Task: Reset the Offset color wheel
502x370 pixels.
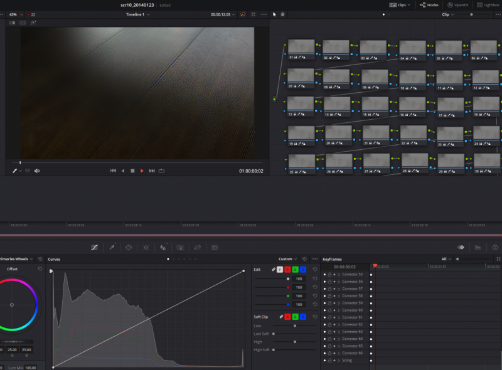Action: click(x=40, y=269)
